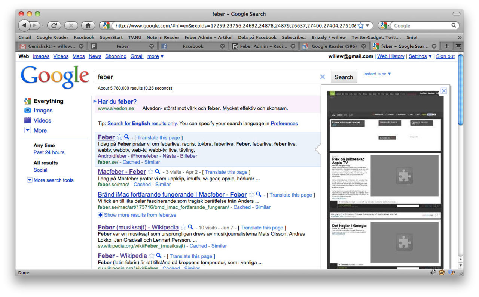Open the 'Instant is on' dropdown
This screenshot has width=479, height=297.
(x=377, y=74)
